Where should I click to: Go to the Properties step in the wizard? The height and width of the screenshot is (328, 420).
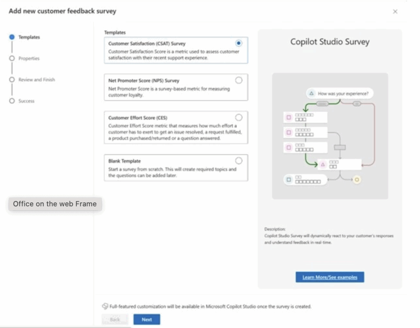coord(29,58)
